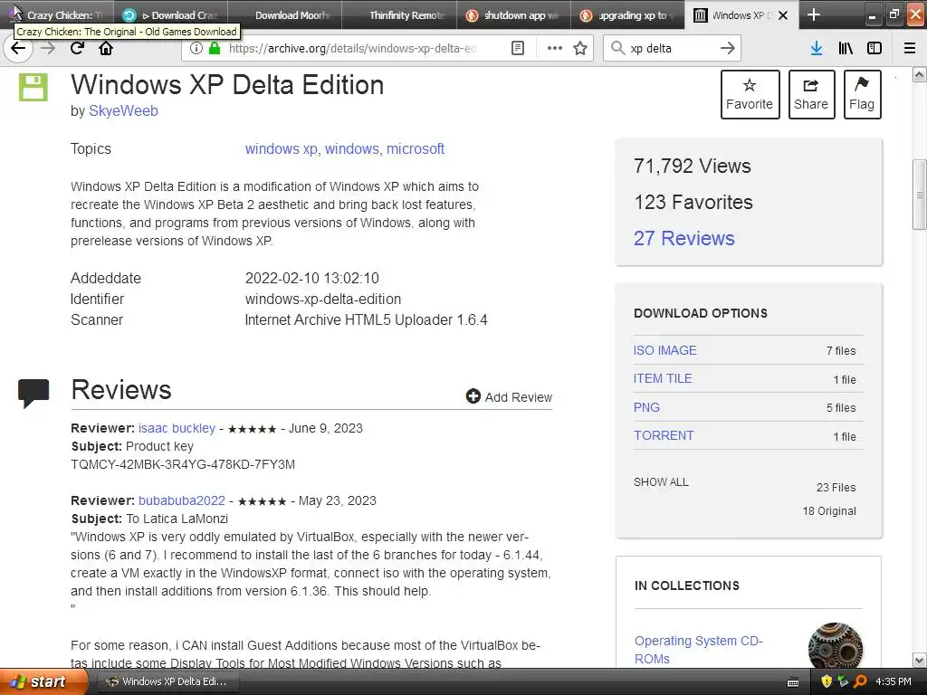Open the Downloads panel arrow icon
The image size is (927, 695).
pos(817,49)
